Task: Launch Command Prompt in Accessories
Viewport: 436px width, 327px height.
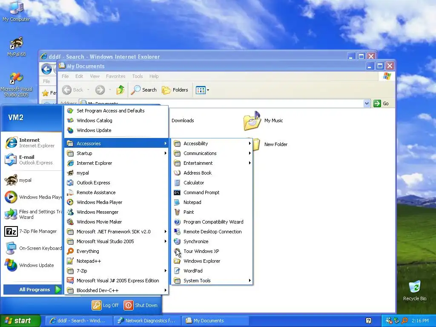Action: click(212, 192)
